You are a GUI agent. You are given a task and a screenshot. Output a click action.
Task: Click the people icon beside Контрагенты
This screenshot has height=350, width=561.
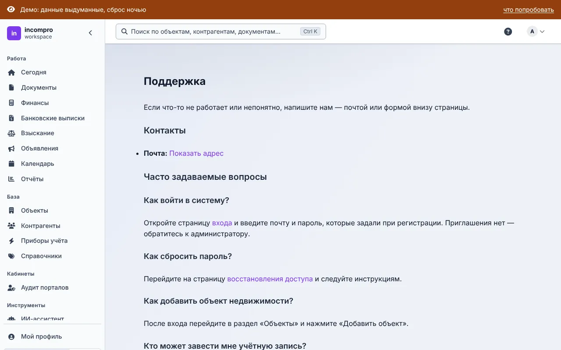pos(12,226)
